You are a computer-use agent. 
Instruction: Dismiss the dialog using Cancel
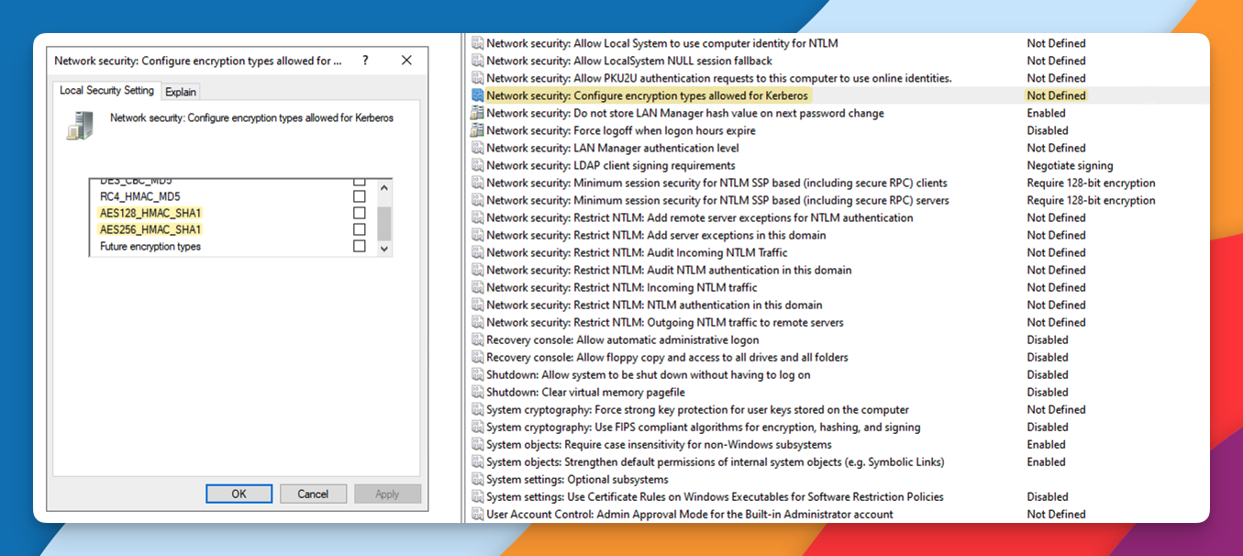coord(313,494)
